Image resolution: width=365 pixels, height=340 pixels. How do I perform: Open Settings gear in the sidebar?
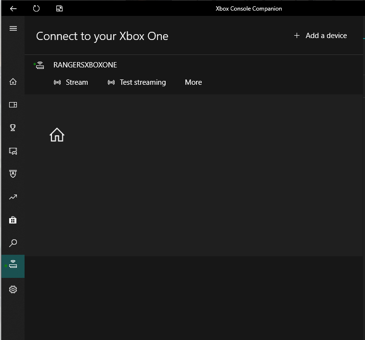(x=13, y=289)
